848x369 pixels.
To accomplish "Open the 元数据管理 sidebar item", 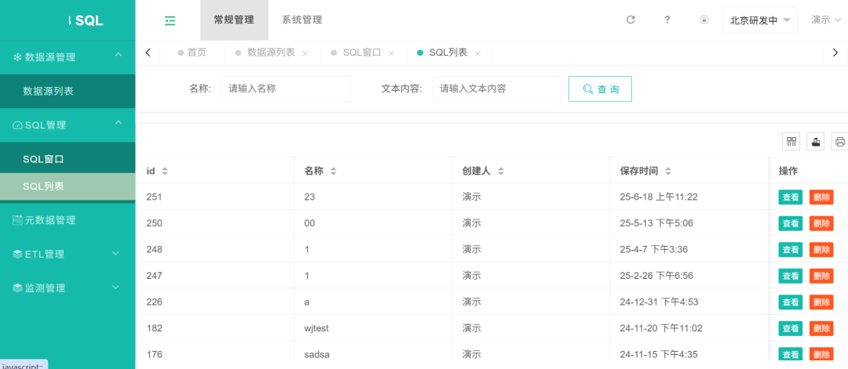I will [68, 220].
